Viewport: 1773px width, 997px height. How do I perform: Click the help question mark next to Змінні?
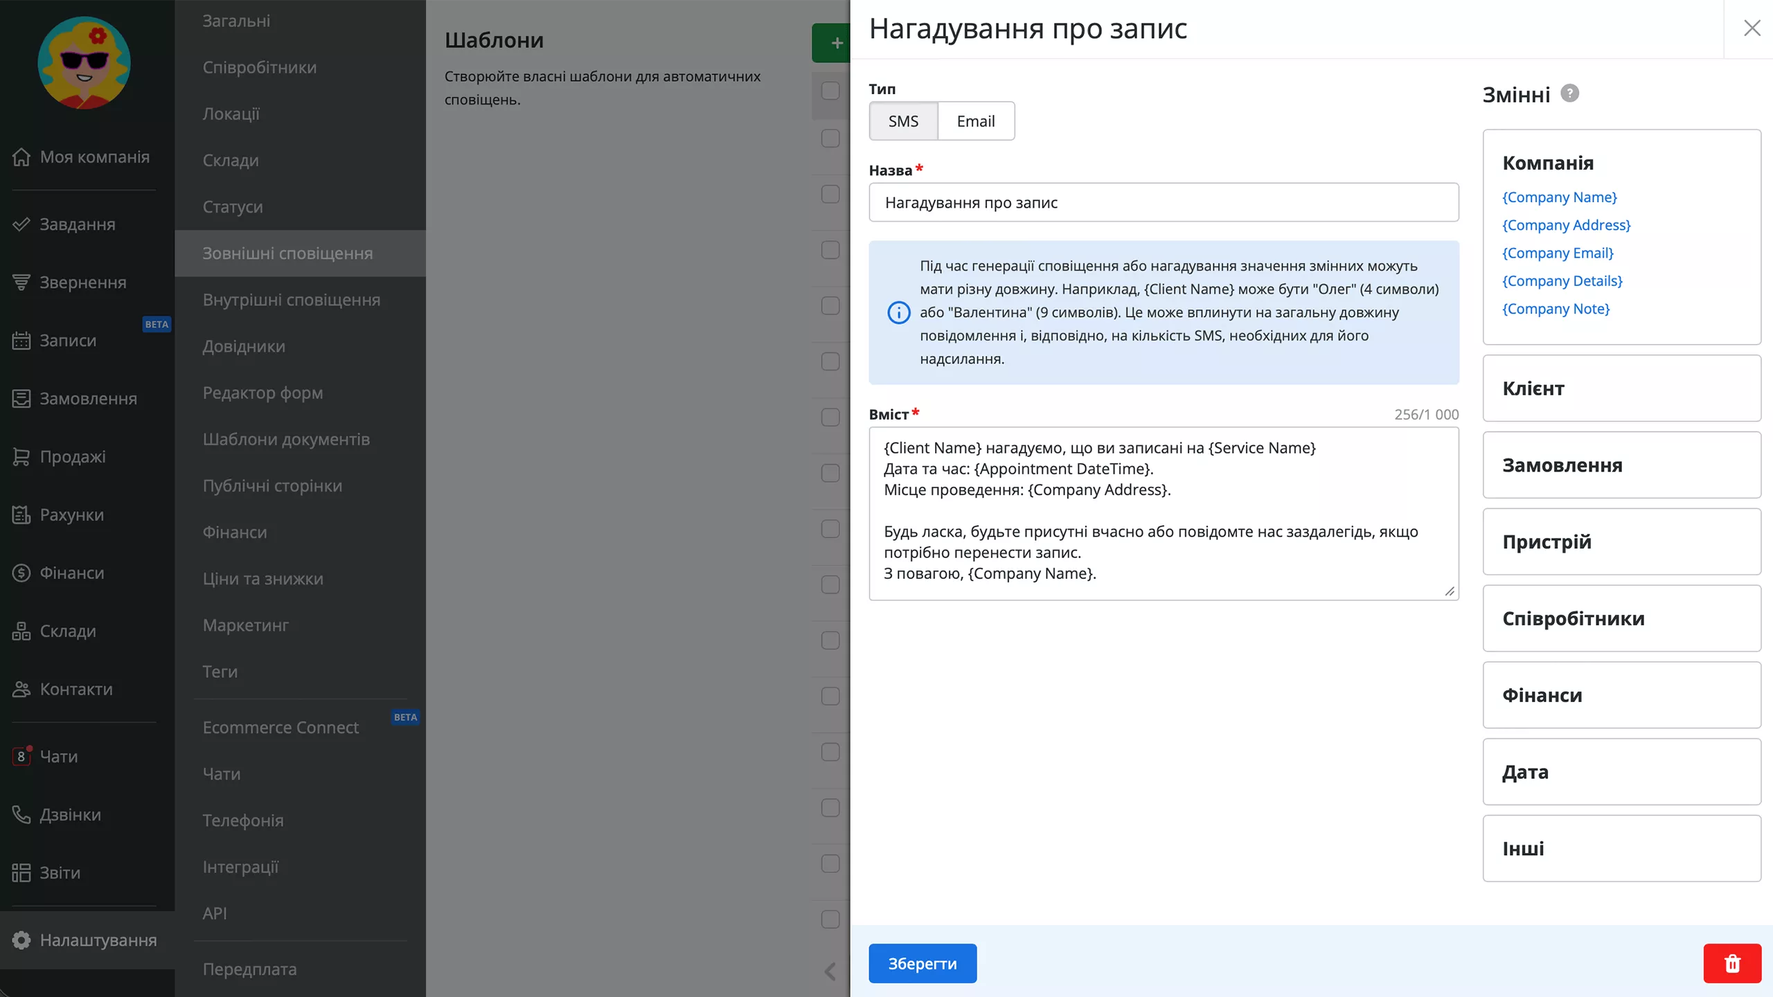1569,93
